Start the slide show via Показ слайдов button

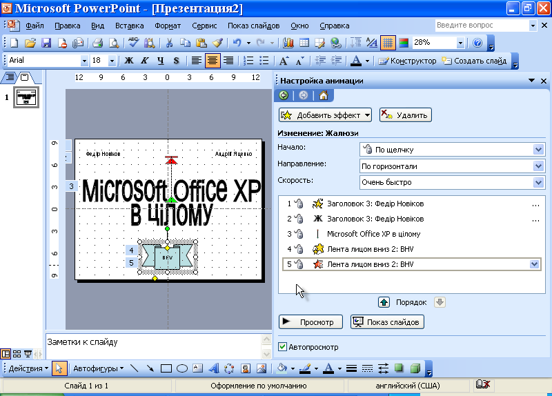click(x=387, y=321)
